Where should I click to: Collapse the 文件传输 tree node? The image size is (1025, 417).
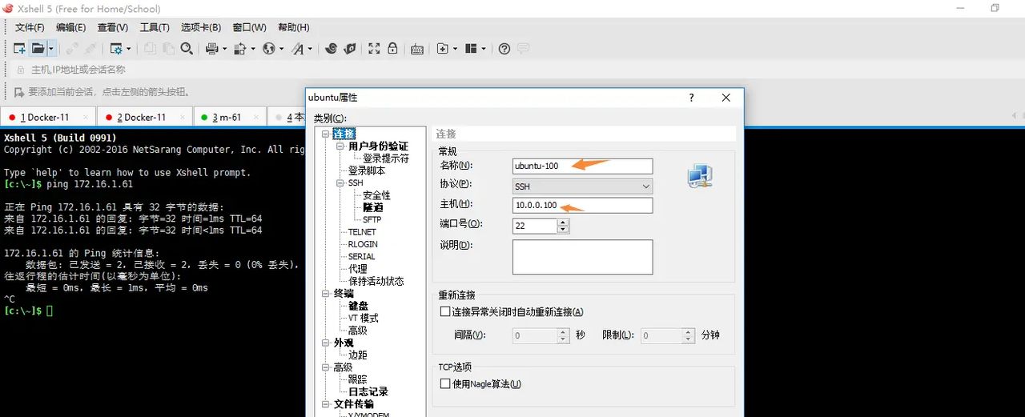(x=325, y=404)
